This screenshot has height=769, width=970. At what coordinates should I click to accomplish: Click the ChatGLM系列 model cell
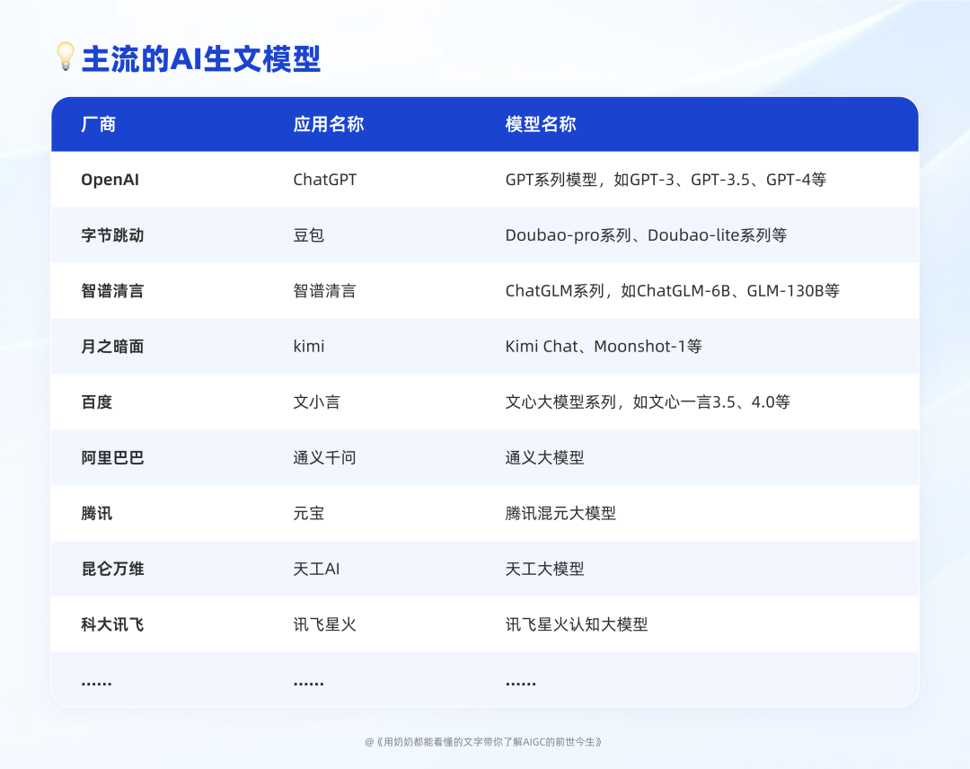(673, 291)
